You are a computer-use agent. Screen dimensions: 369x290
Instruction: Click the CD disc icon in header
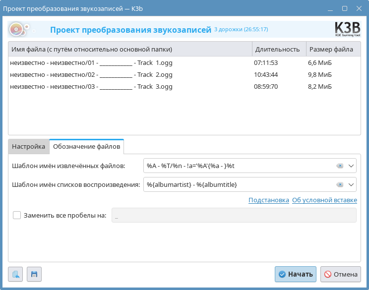[x=16, y=30]
